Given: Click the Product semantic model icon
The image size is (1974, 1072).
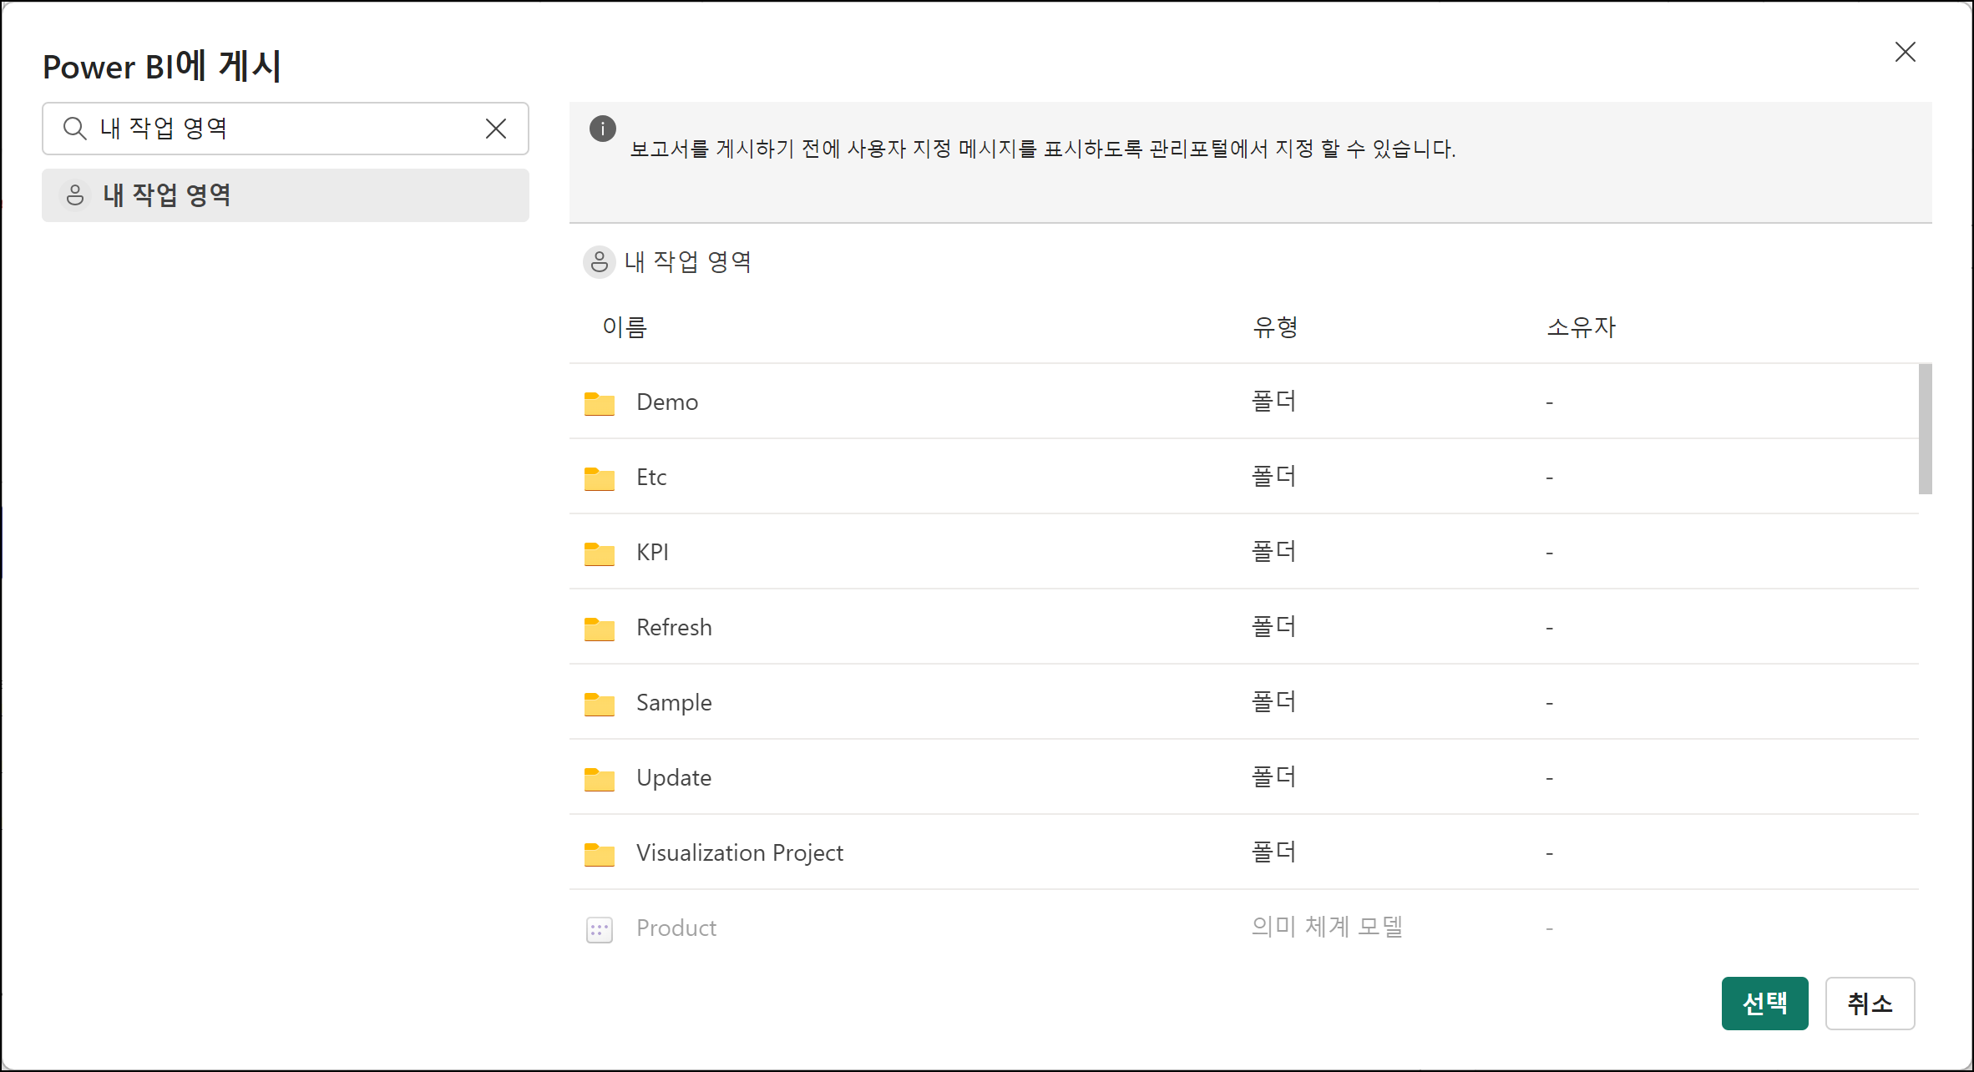Looking at the screenshot, I should click(599, 929).
